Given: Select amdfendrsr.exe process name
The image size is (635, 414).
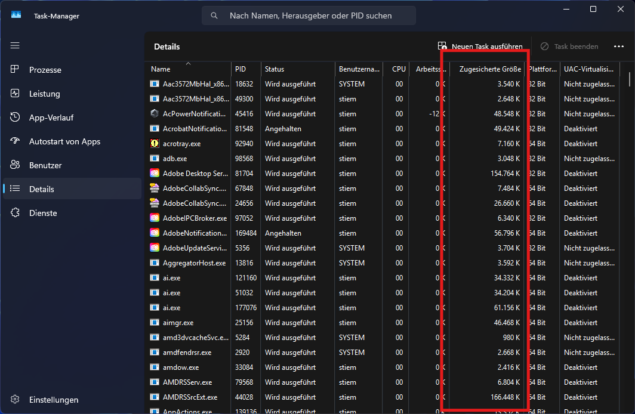Looking at the screenshot, I should 187,353.
